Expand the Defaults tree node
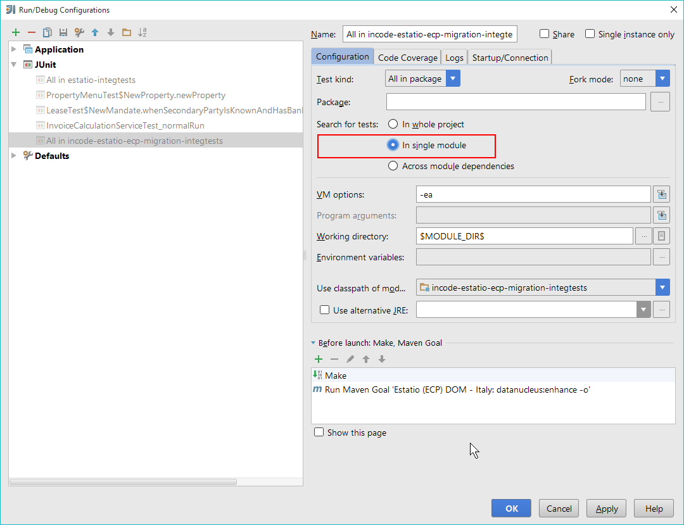Screen dimensions: 684x525 coord(14,156)
